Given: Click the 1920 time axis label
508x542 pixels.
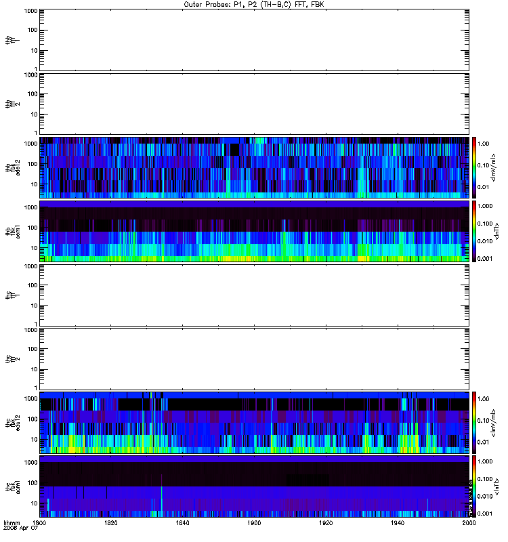Looking at the screenshot, I should [326, 522].
